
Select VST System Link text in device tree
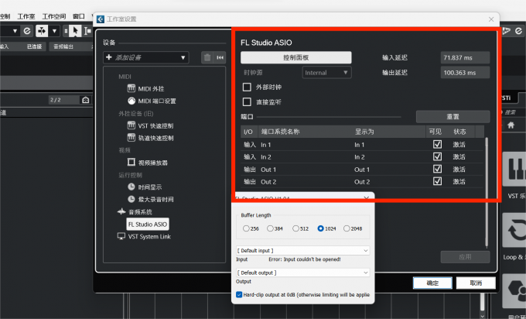pyautogui.click(x=149, y=236)
